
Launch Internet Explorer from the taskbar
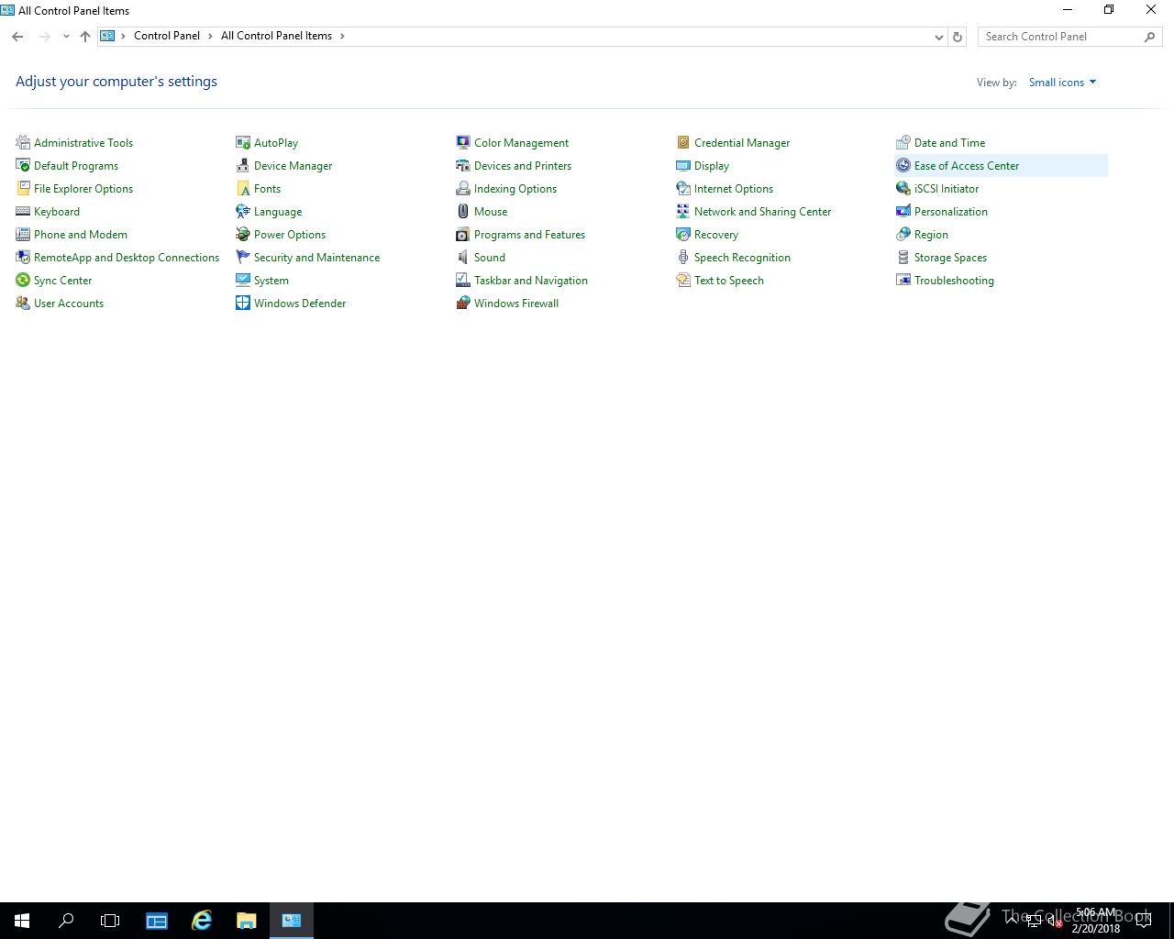(202, 921)
